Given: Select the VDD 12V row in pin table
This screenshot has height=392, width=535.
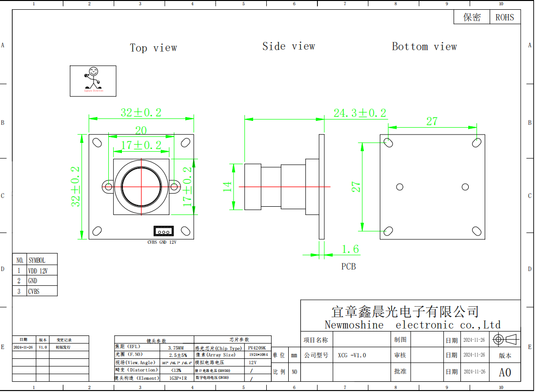Looking at the screenshot, I should [x=35, y=271].
